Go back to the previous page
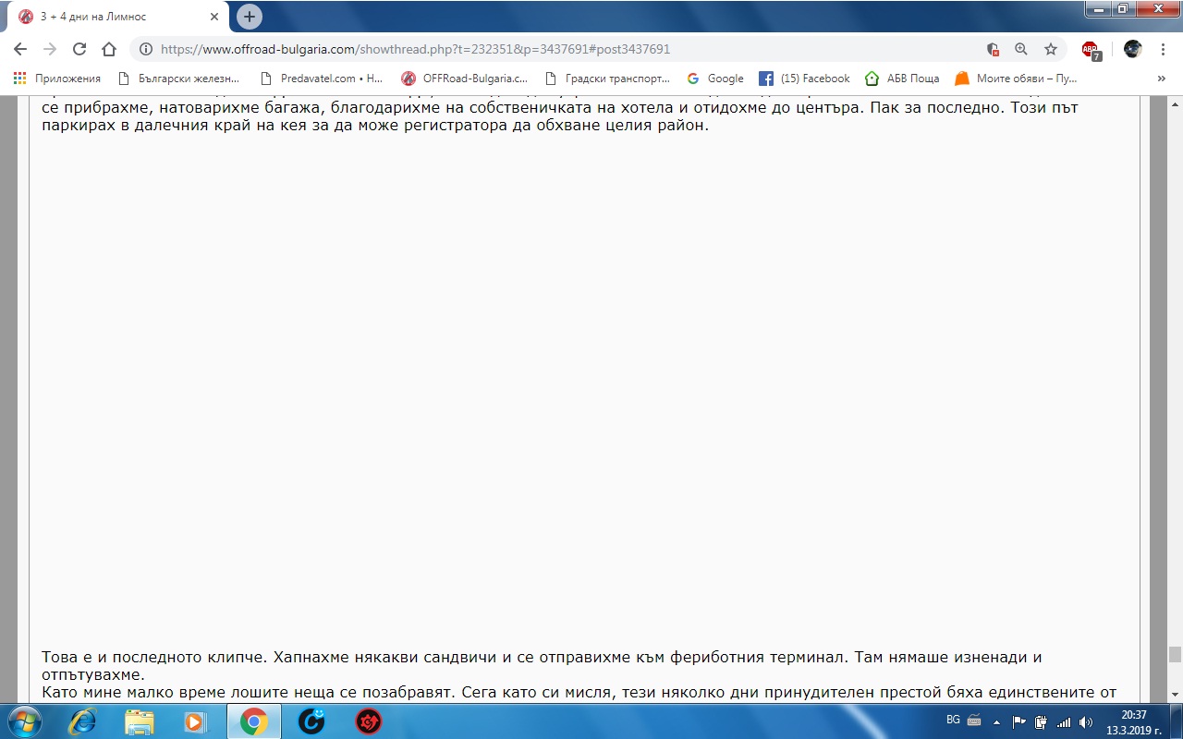 (20, 49)
